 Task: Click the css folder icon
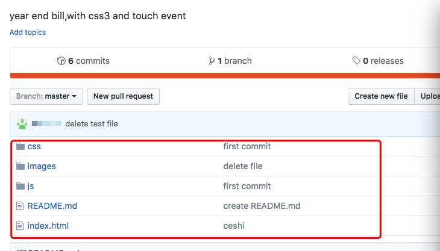coord(20,146)
